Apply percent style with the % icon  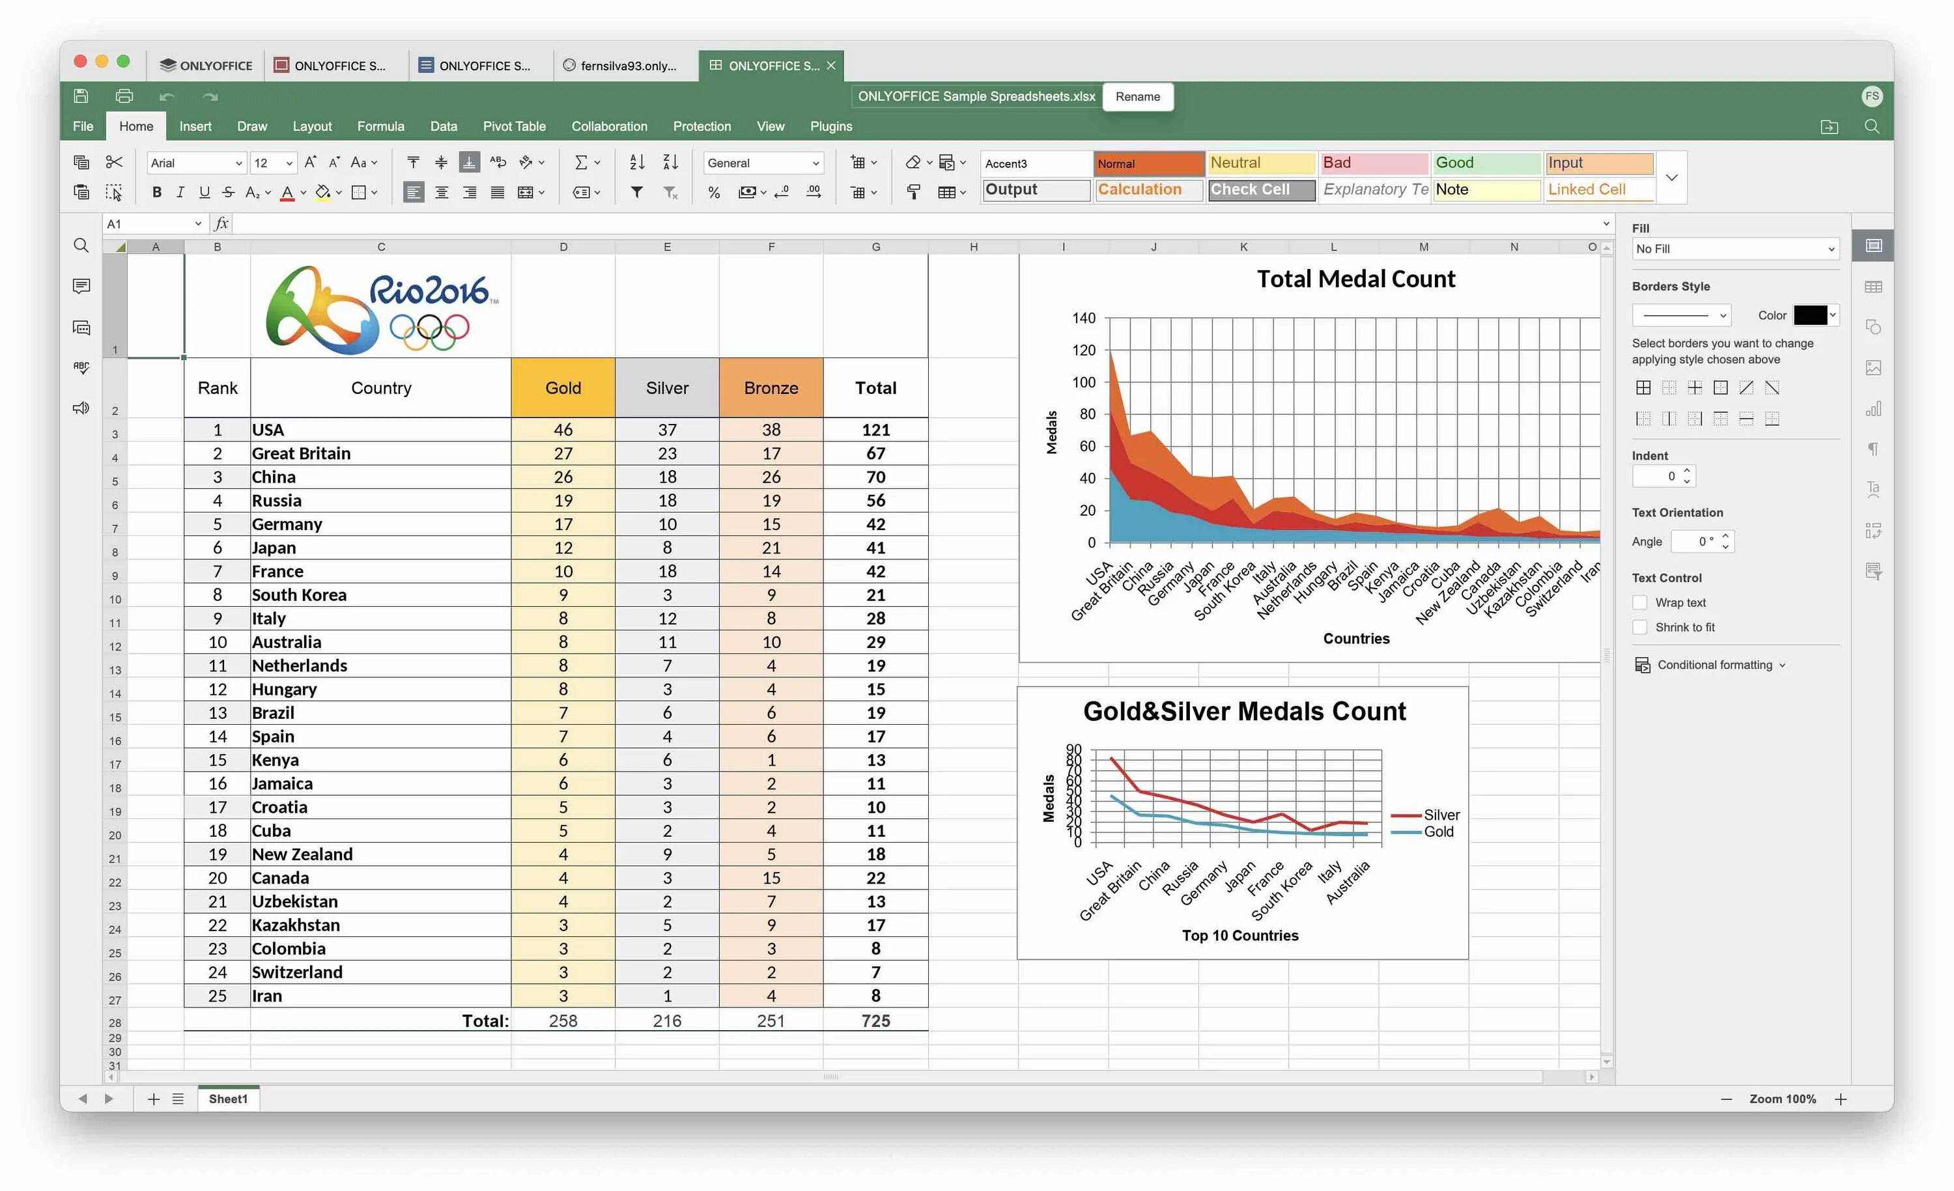714,192
